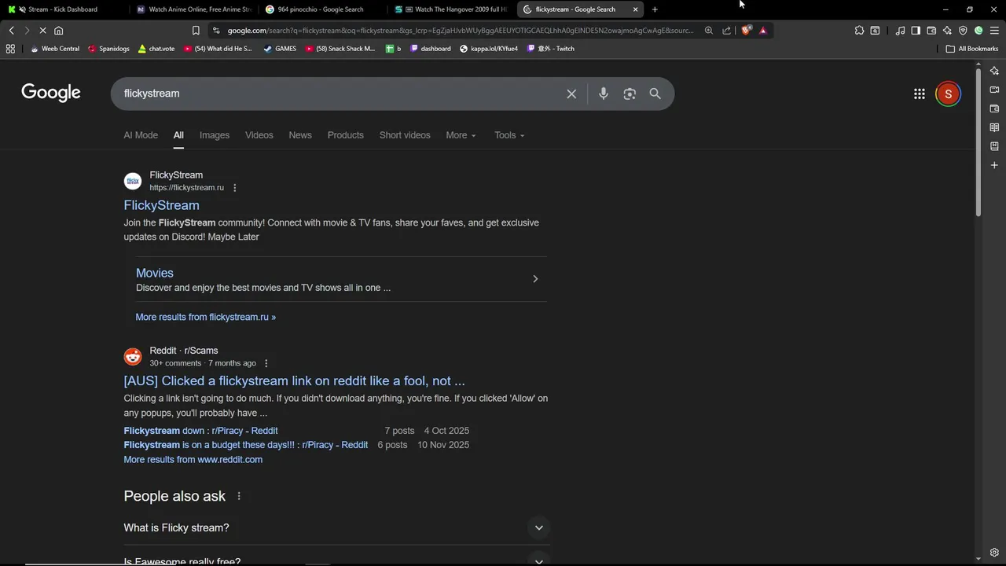Open Leo AI in the sidebar

tap(994, 71)
